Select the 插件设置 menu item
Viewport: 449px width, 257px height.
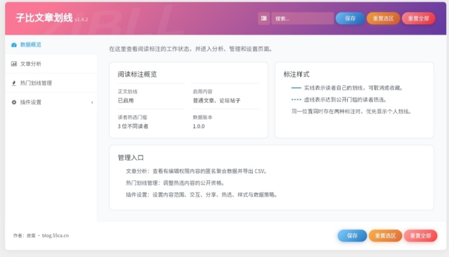[51, 102]
